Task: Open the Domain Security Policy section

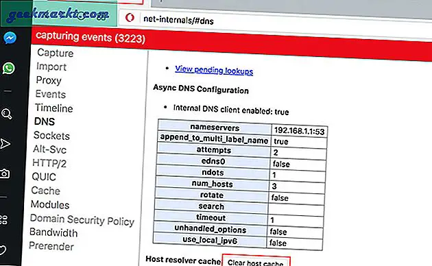Action: coord(82,220)
